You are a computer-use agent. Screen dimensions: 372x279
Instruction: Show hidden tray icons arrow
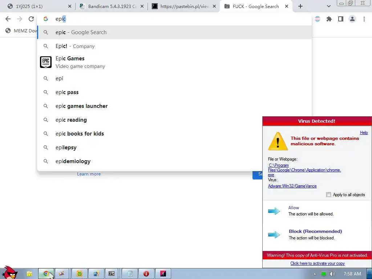click(x=315, y=274)
